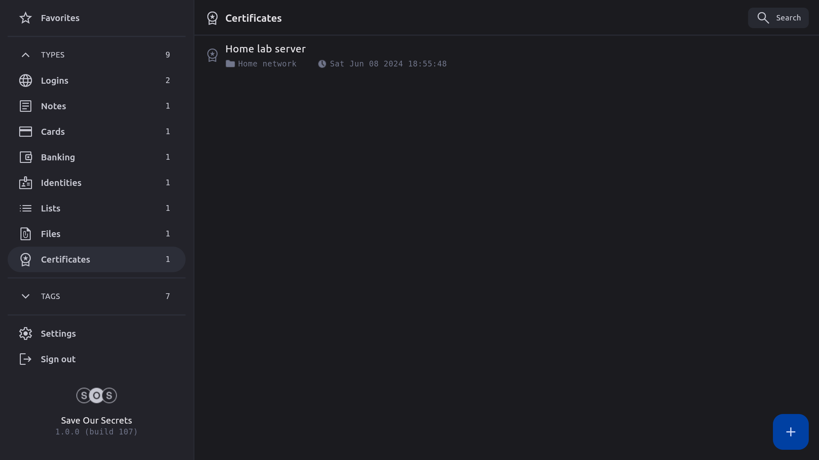Click the Files attachment icon
819x460 pixels.
pyautogui.click(x=26, y=234)
